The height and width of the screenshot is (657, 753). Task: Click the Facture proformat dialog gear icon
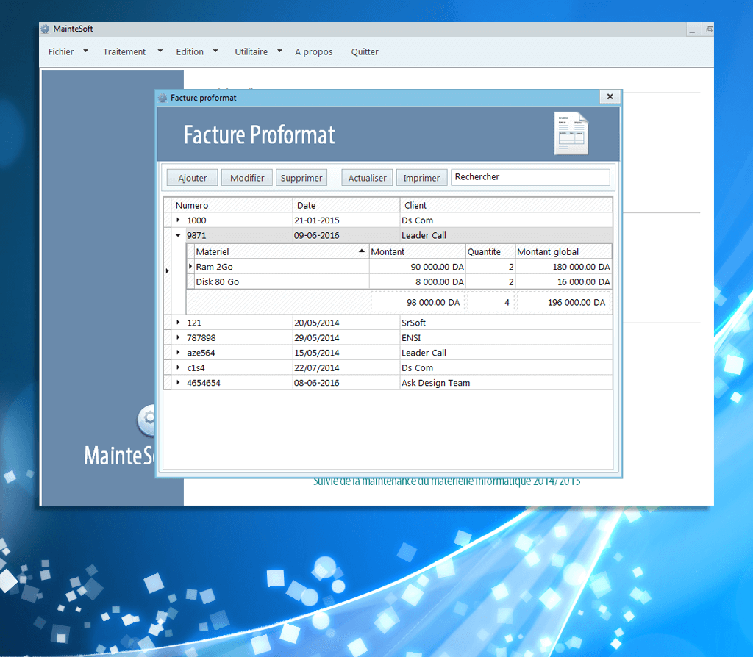click(x=163, y=98)
